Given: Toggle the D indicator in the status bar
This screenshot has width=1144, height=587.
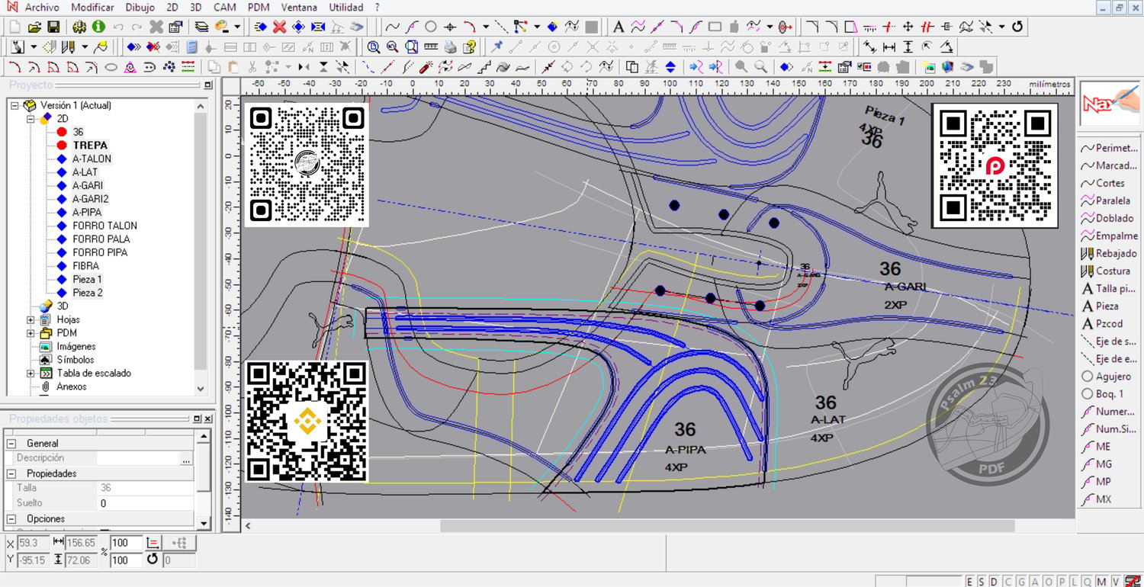Looking at the screenshot, I should [x=995, y=582].
